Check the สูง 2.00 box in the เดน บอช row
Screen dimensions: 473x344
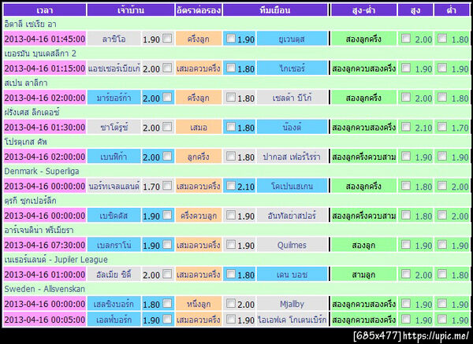[x=406, y=274]
